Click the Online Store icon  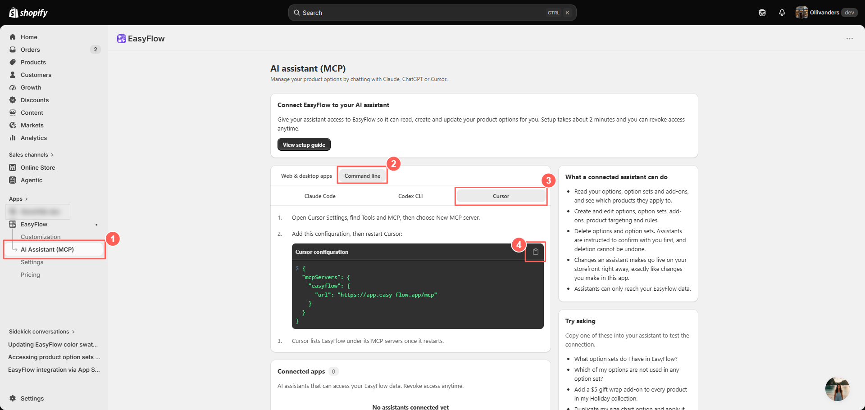[13, 167]
